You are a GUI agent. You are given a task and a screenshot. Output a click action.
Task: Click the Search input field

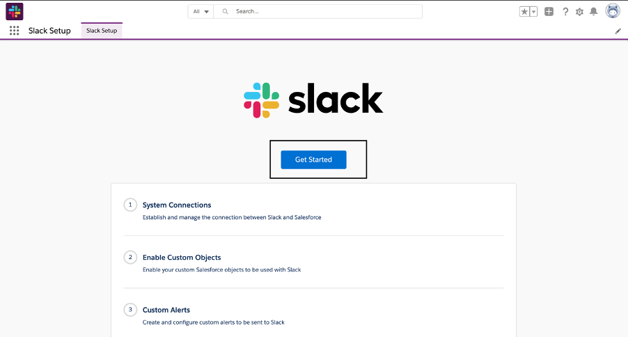click(318, 12)
